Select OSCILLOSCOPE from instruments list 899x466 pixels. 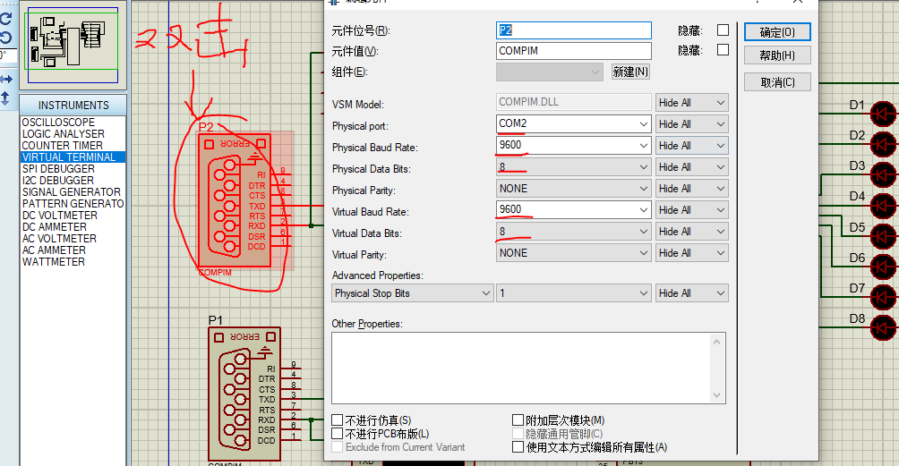coord(73,122)
